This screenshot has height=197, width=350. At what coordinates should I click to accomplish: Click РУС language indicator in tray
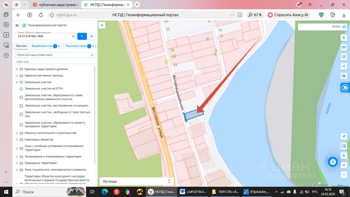pyautogui.click(x=315, y=192)
